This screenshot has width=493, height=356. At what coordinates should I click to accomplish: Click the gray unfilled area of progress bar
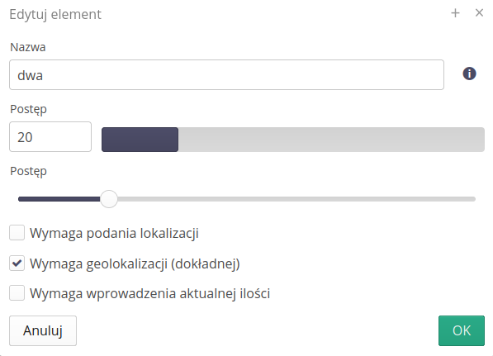pos(331,140)
